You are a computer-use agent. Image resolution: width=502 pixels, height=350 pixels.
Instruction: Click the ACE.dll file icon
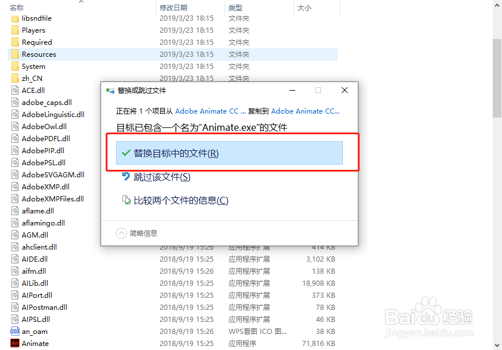pos(15,90)
